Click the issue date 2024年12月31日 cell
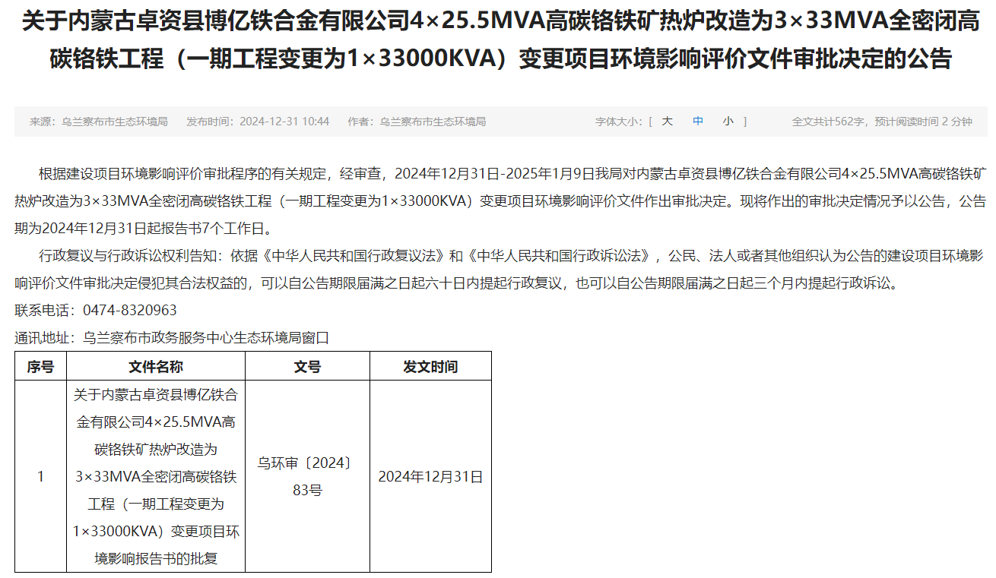996x578 pixels. 430,477
